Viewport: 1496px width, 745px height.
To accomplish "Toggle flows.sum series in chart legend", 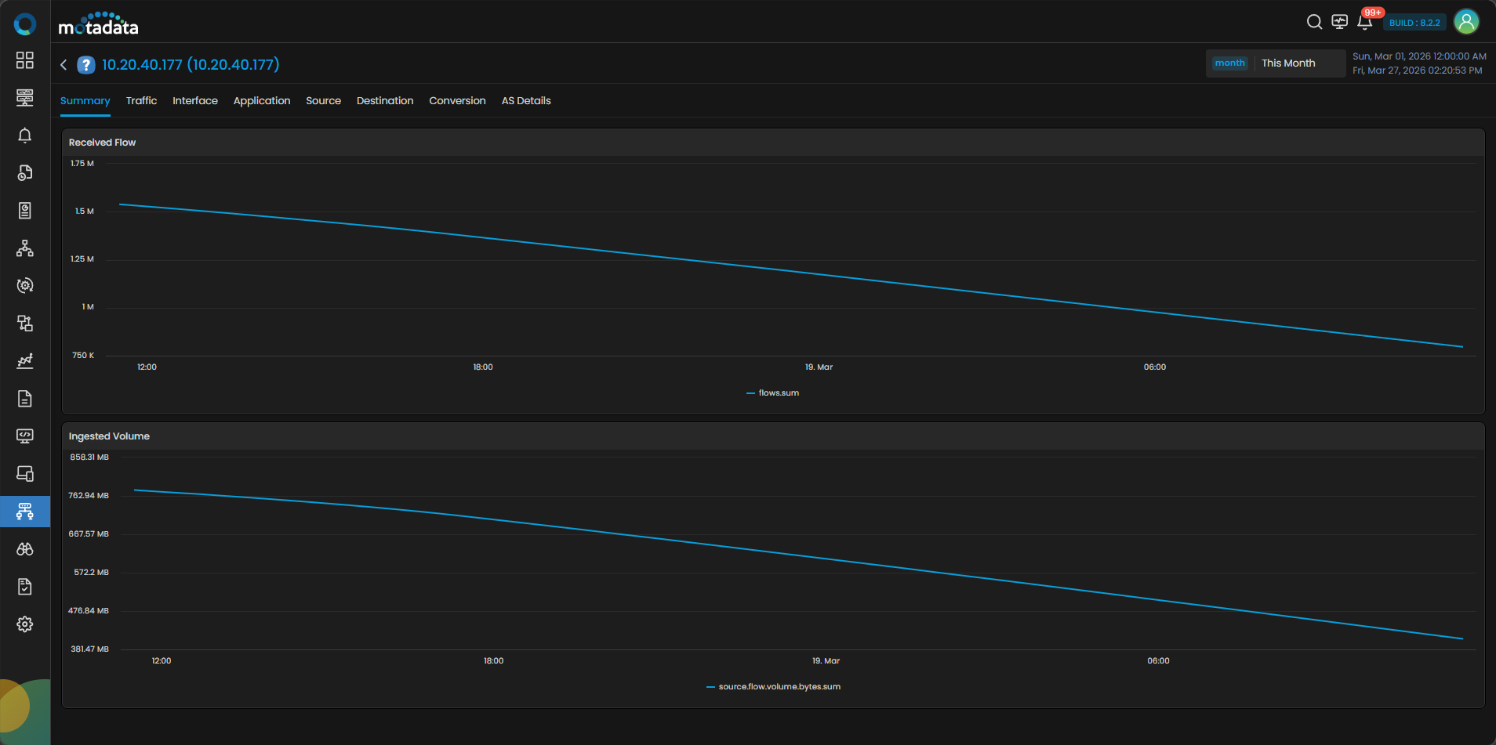I will (x=773, y=393).
